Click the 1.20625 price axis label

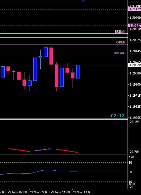coord(135,40)
